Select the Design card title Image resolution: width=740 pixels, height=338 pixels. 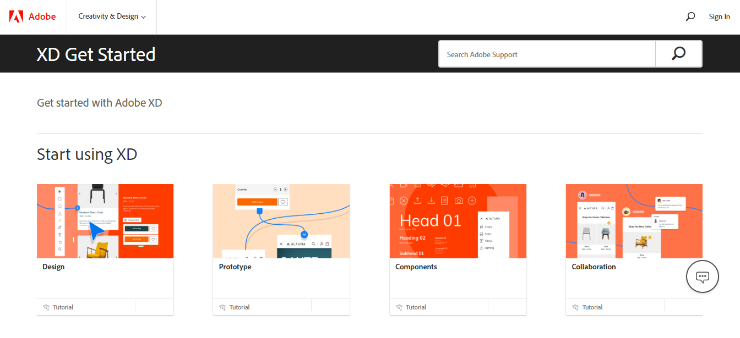tap(53, 267)
